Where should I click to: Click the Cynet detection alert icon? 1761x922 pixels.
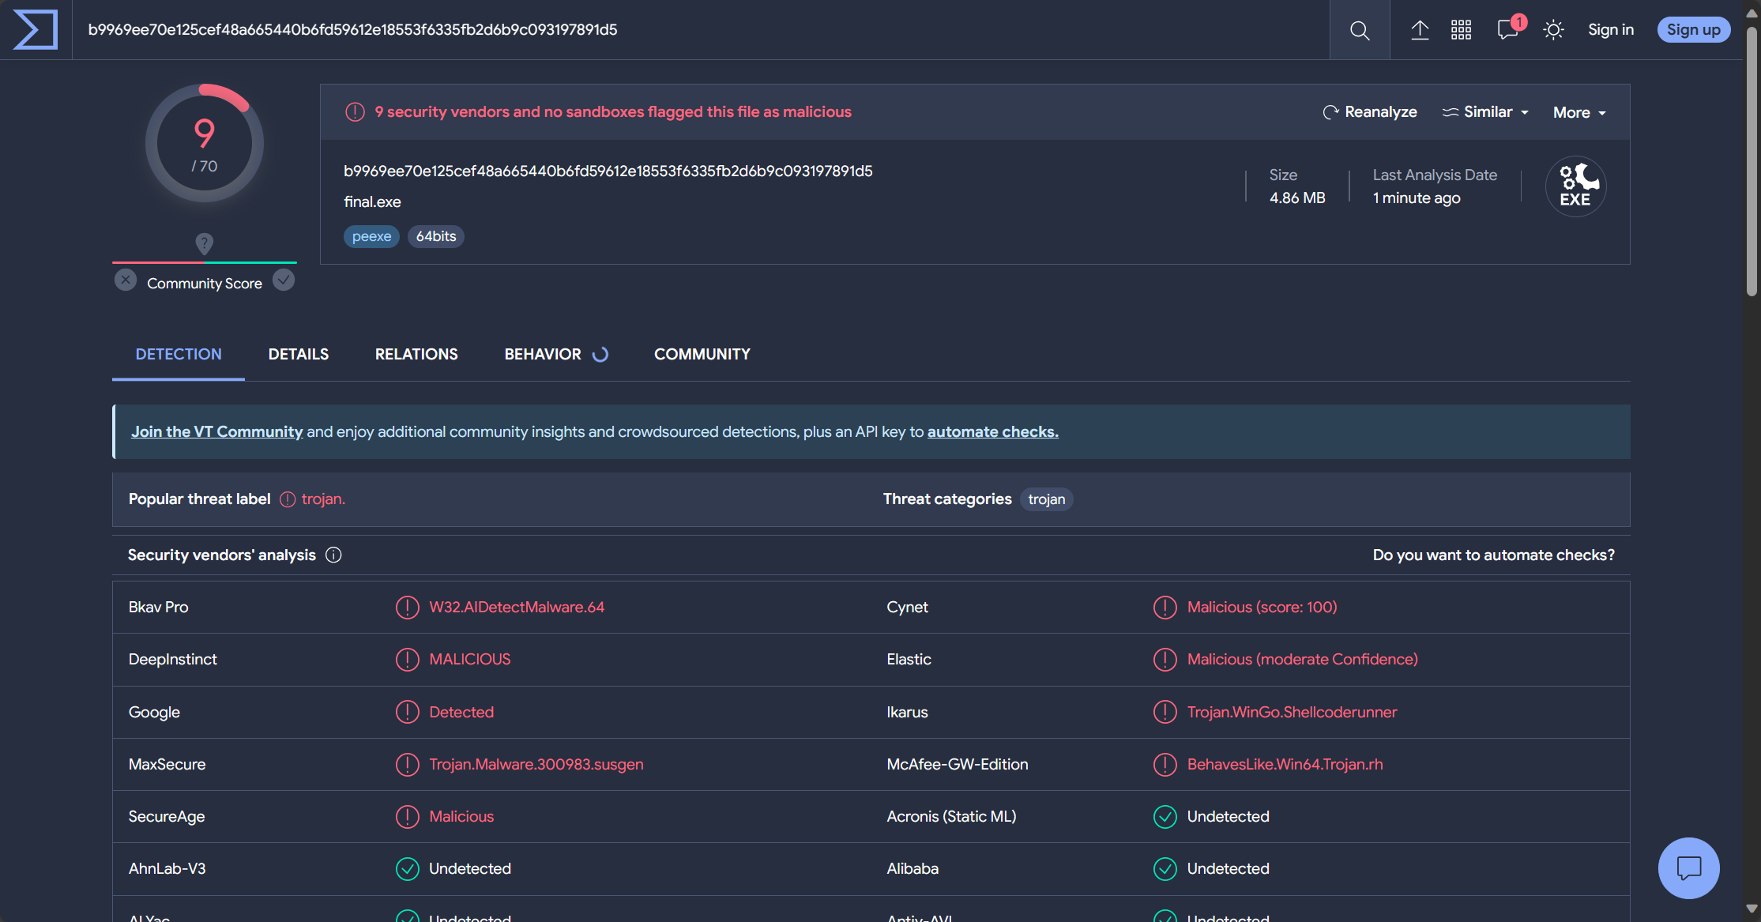pos(1165,608)
